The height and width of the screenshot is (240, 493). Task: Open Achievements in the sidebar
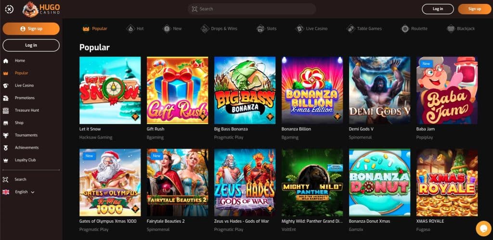tap(27, 148)
